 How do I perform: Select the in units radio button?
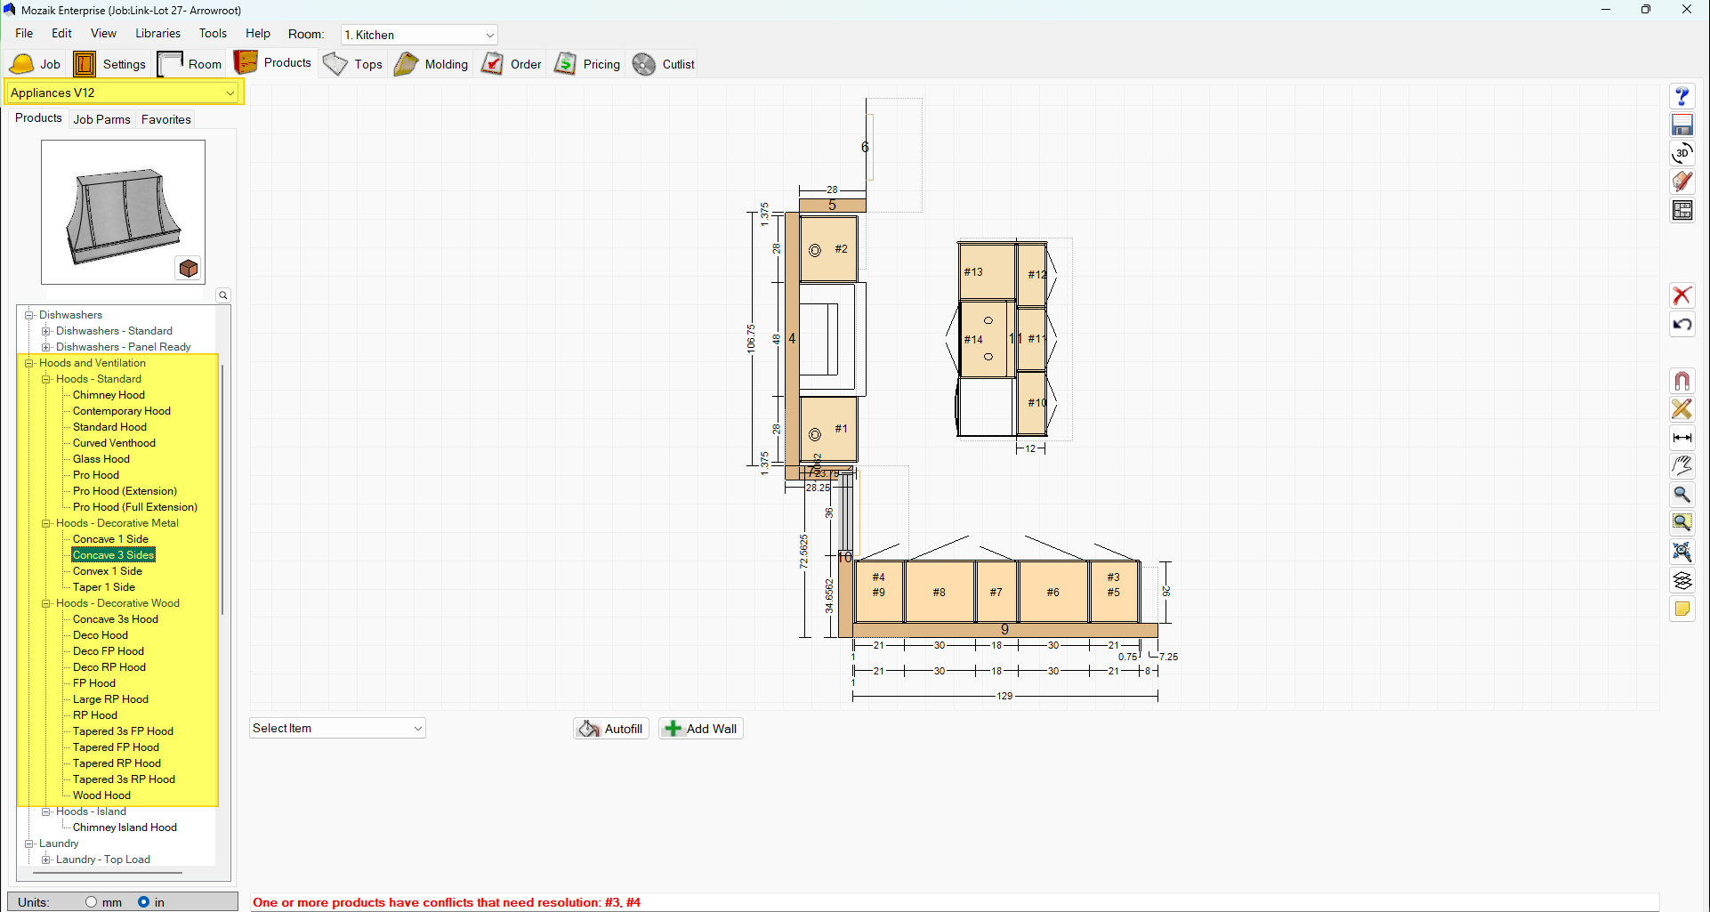143,902
